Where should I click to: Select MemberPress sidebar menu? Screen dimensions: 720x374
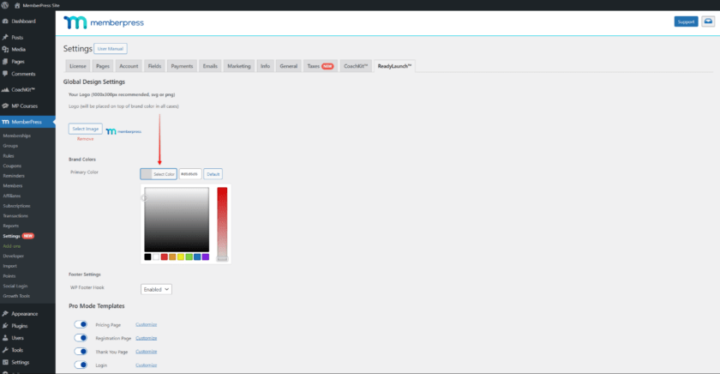tap(27, 122)
